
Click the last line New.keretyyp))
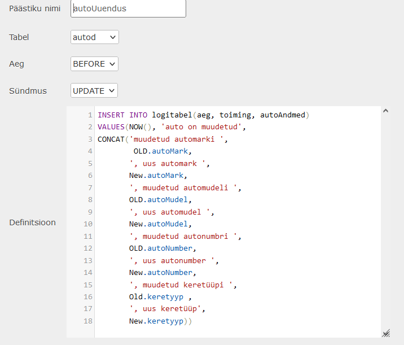click(x=160, y=321)
